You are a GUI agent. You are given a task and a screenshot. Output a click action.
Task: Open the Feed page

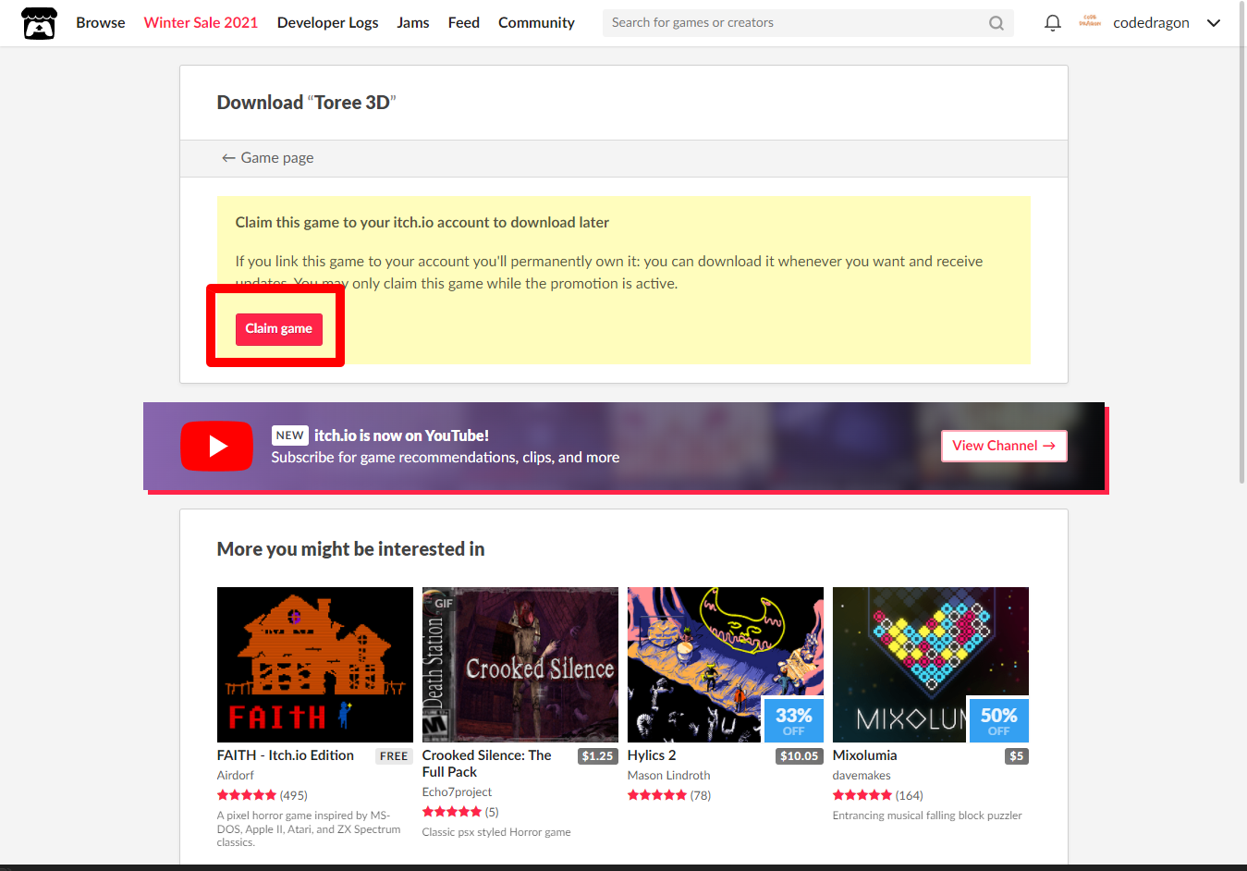[464, 22]
